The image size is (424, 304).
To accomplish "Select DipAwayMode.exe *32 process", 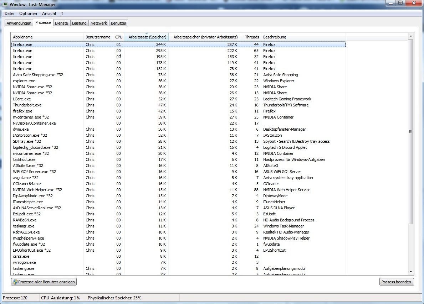I will coord(178,196).
